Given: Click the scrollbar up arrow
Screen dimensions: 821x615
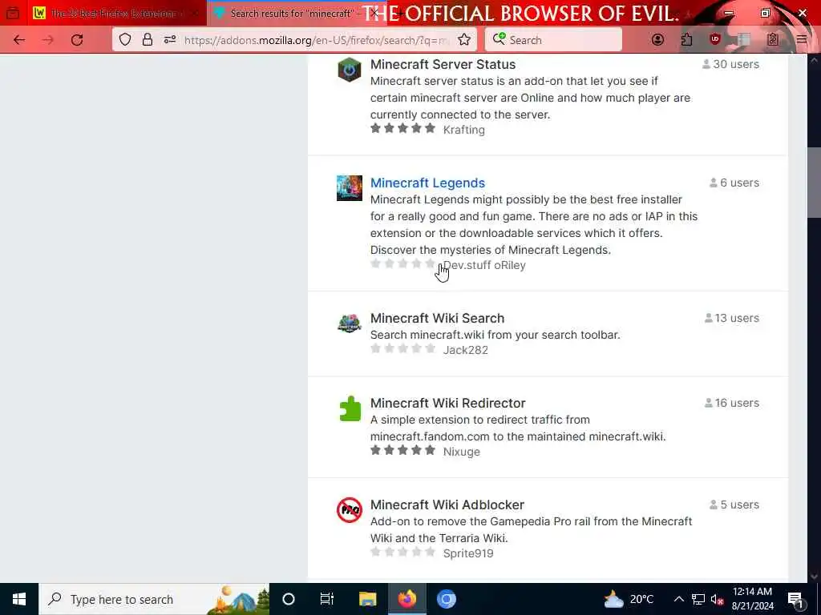Looking at the screenshot, I should pos(814,59).
